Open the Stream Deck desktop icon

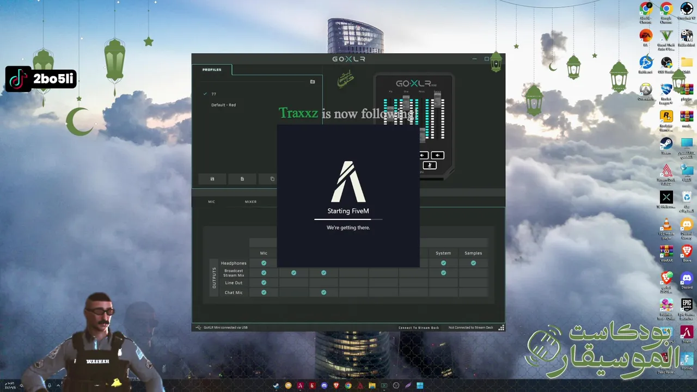(666, 175)
